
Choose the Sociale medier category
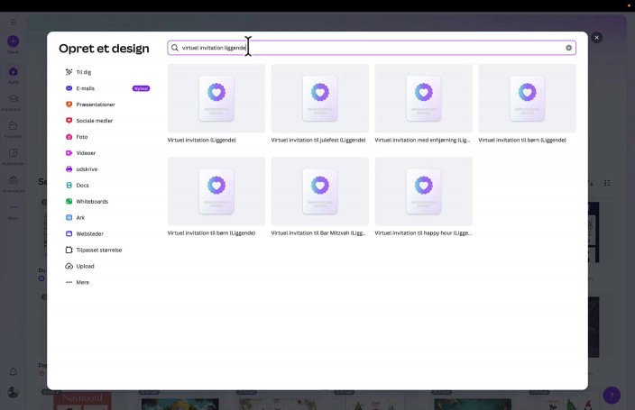pyautogui.click(x=94, y=121)
